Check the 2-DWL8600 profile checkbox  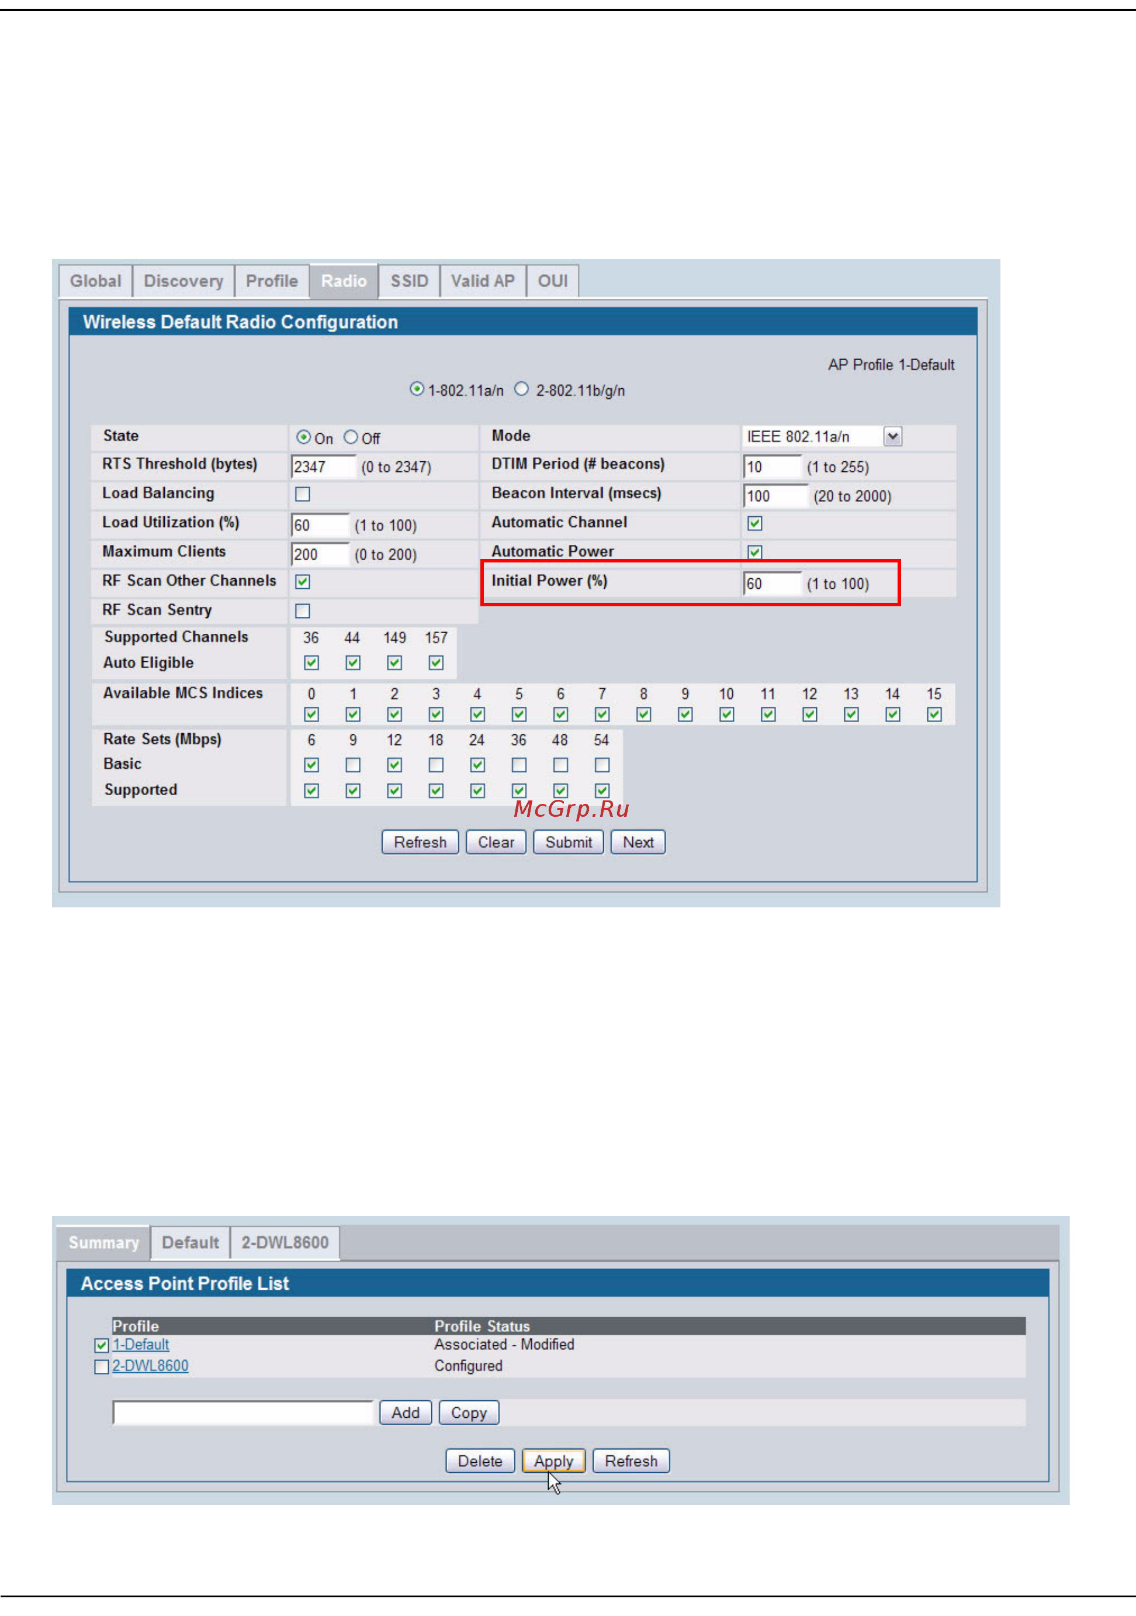(101, 1367)
